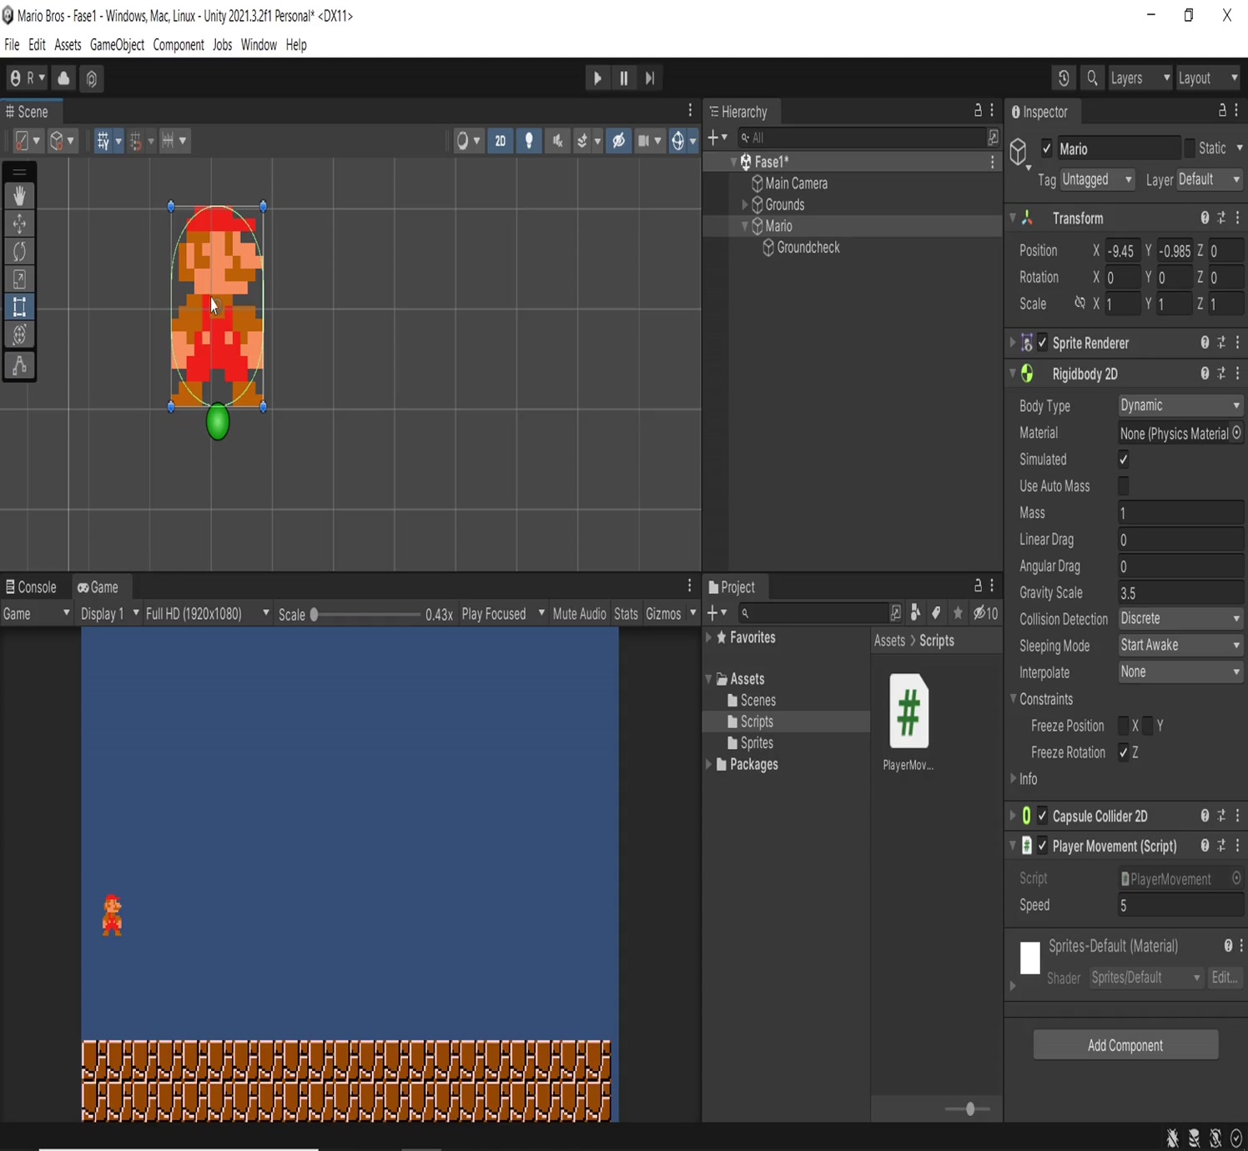1248x1151 pixels.
Task: Open Collision Detection dropdown
Action: [1180, 619]
